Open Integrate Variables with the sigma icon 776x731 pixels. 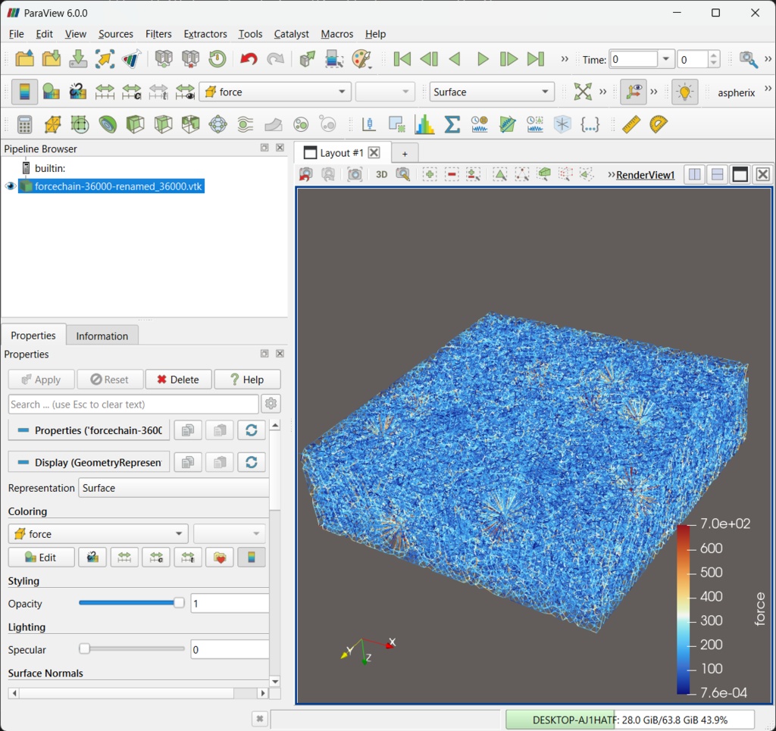(452, 123)
